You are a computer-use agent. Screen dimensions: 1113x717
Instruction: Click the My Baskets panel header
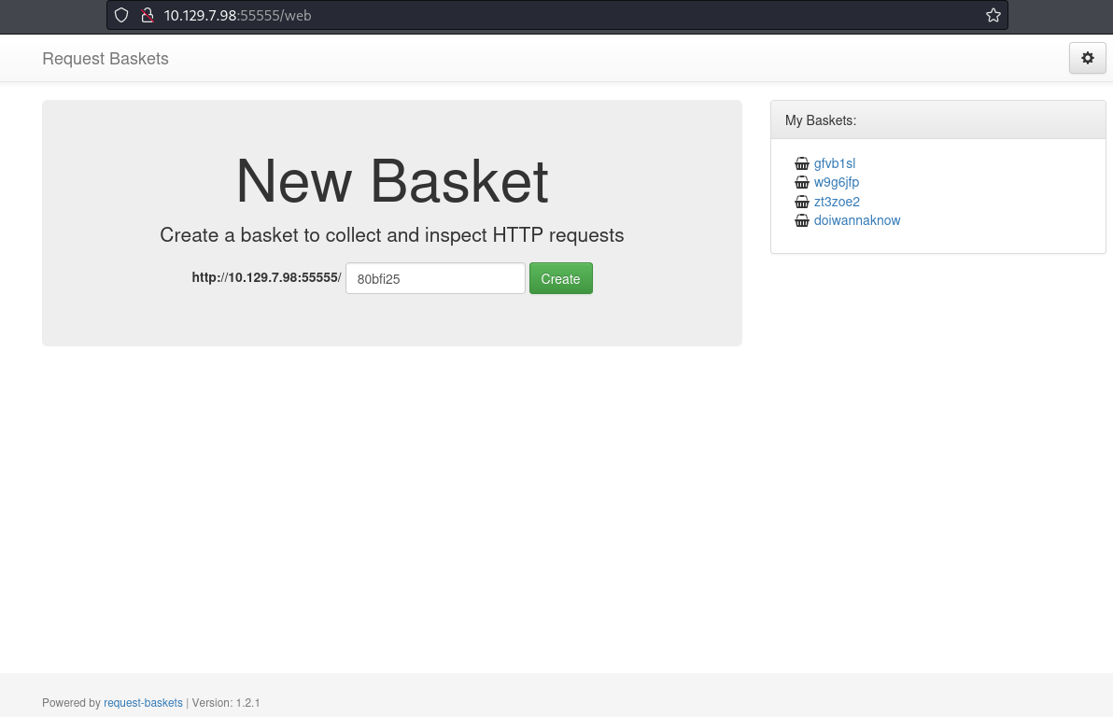[x=937, y=120]
